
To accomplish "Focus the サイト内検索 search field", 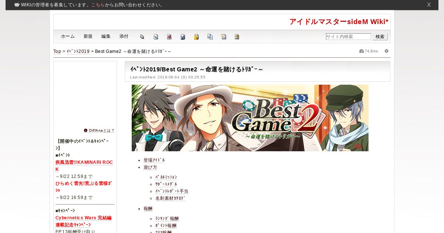I will click(x=348, y=37).
